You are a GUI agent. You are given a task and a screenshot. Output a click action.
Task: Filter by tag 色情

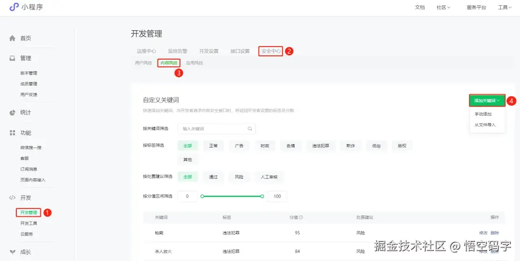(291, 146)
